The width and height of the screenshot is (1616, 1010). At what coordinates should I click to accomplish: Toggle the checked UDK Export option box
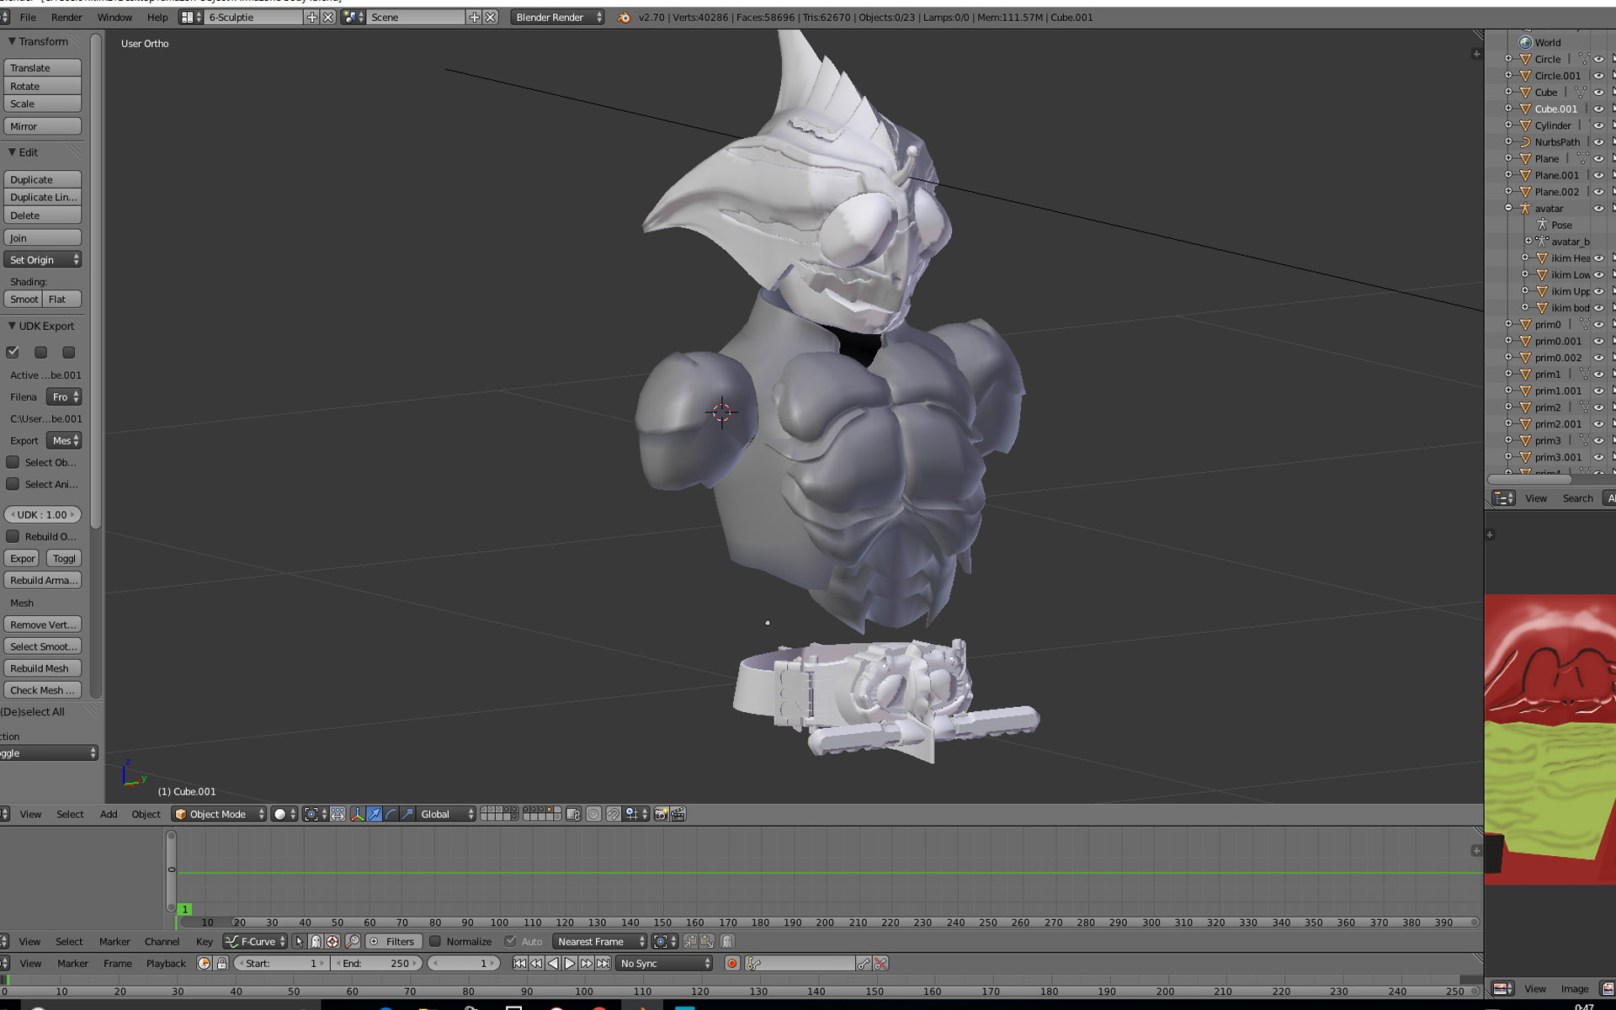point(13,352)
